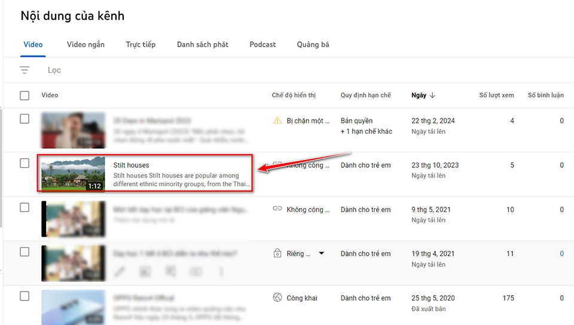The image size is (574, 325).
Task: Open the Riêng visibility dropdown arrow
Action: click(x=322, y=253)
